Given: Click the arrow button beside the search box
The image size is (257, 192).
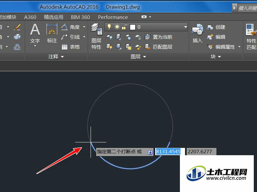Looking at the screenshot, I should pyautogui.click(x=235, y=8).
